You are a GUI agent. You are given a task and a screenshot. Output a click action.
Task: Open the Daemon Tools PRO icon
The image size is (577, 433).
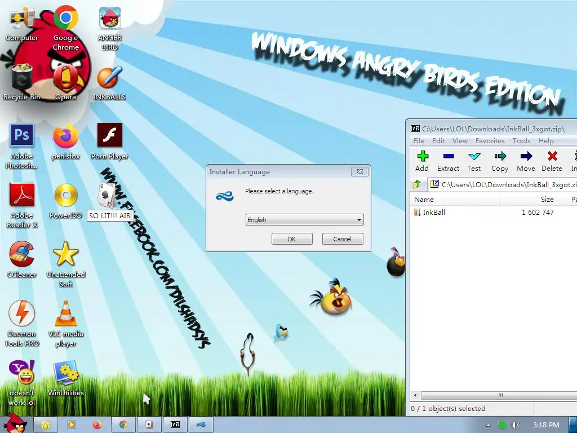click(x=22, y=323)
